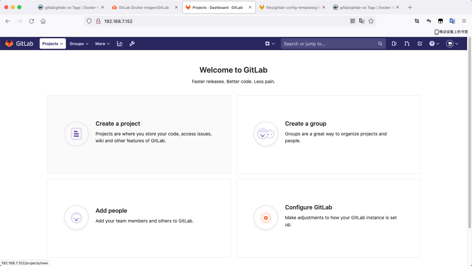Bookmark this page with the star icon
The height and width of the screenshot is (266, 472).
coord(371,21)
